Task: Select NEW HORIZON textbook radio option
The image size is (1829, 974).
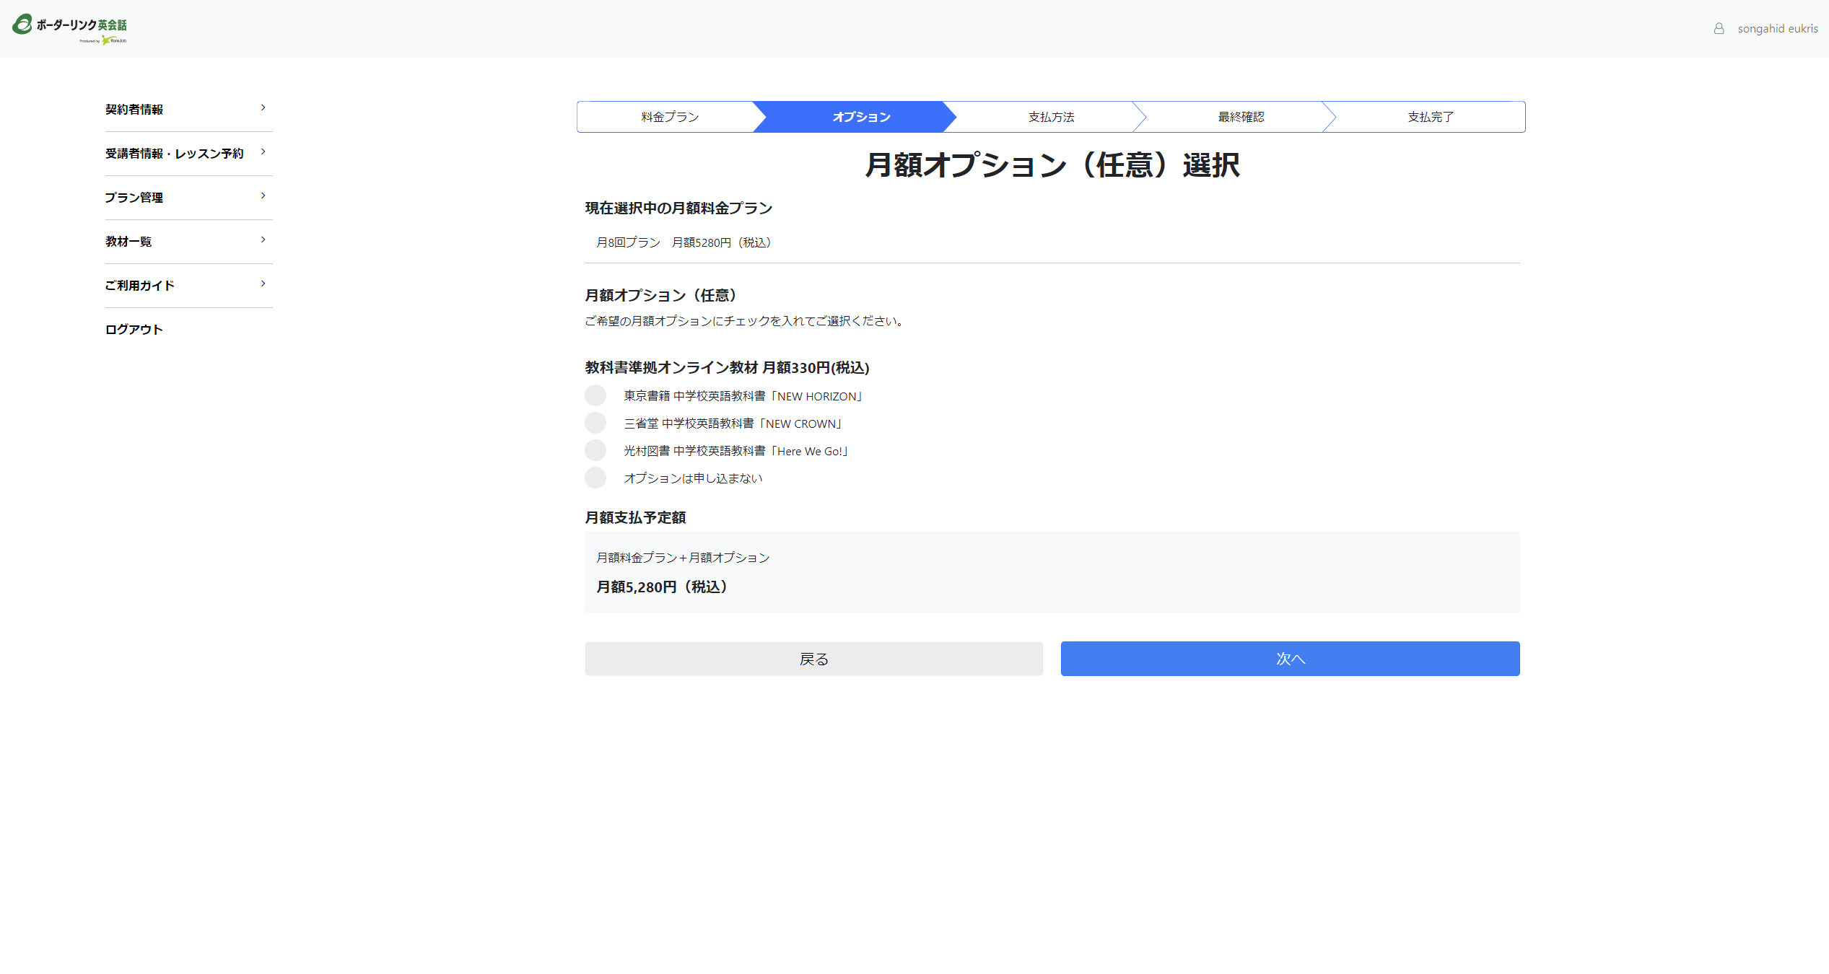Action: tap(595, 395)
